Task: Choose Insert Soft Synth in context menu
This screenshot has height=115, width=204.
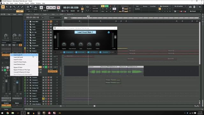Action: (x=24, y=57)
